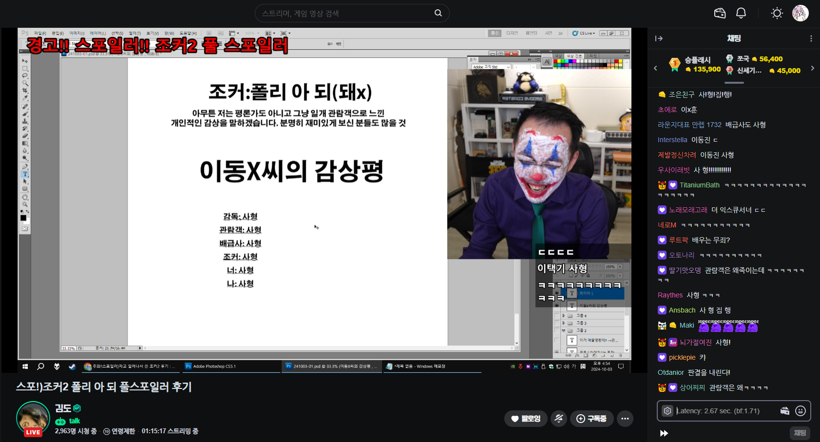
Task: Expand the 그룹 3 layer group
Action: (x=564, y=323)
